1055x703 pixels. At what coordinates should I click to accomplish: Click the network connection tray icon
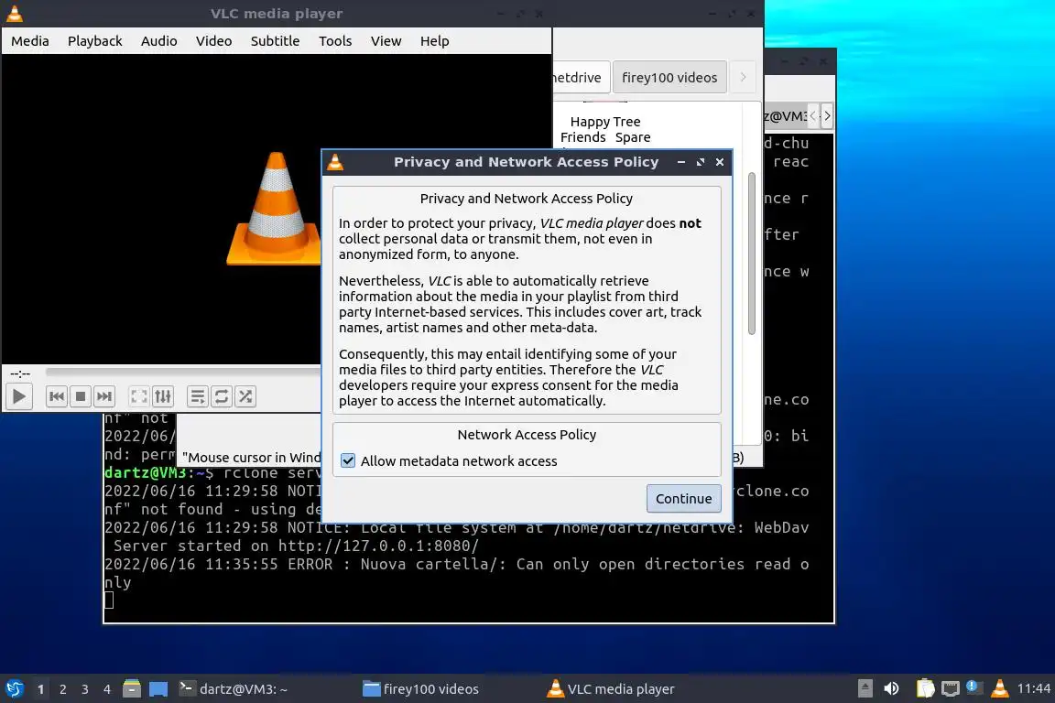(950, 688)
